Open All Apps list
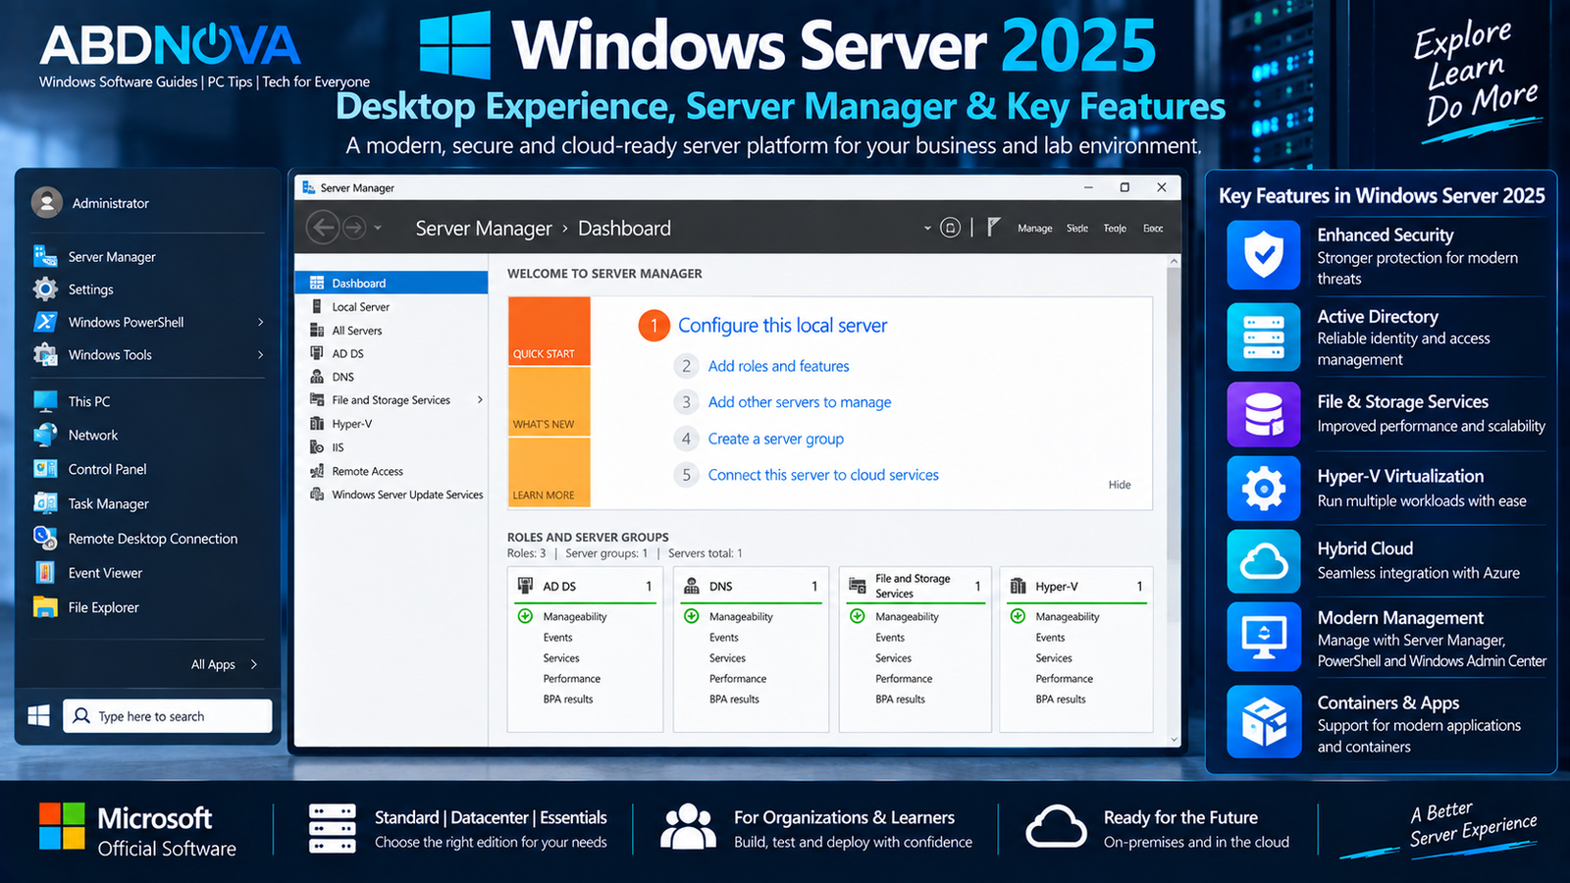The height and width of the screenshot is (883, 1570). tap(224, 664)
